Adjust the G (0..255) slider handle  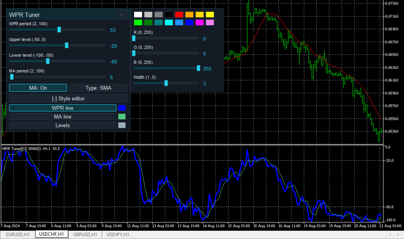134,53
